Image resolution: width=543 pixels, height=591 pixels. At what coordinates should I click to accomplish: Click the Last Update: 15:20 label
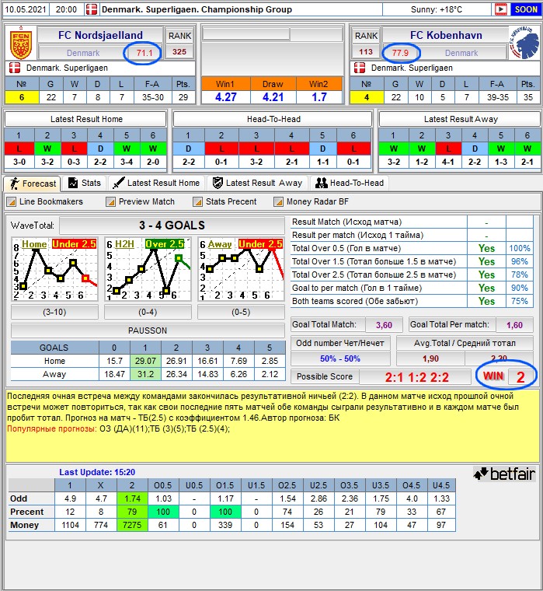click(97, 472)
